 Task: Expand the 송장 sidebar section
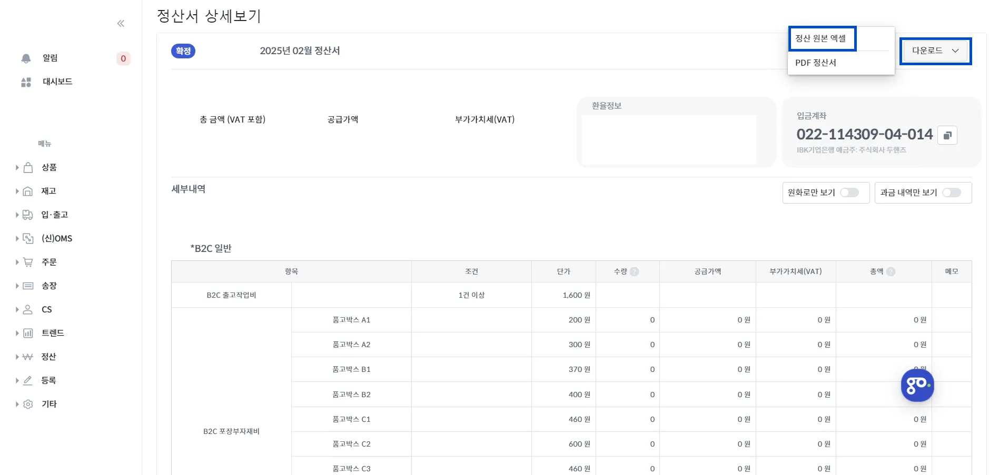(17, 286)
